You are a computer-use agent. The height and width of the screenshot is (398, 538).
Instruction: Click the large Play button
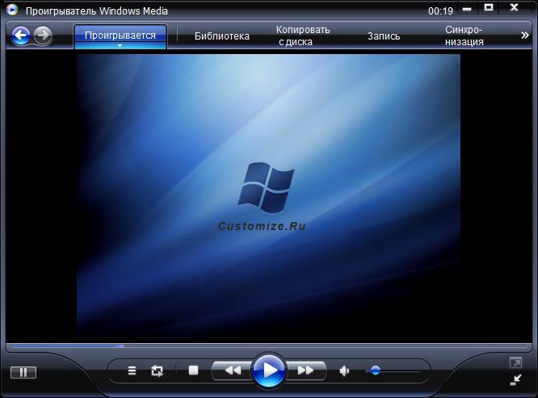coord(269,371)
